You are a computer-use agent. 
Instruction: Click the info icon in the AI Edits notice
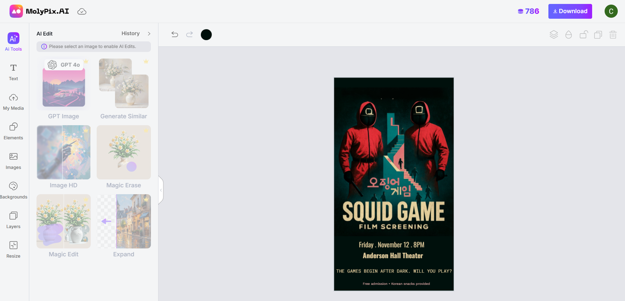click(x=44, y=47)
